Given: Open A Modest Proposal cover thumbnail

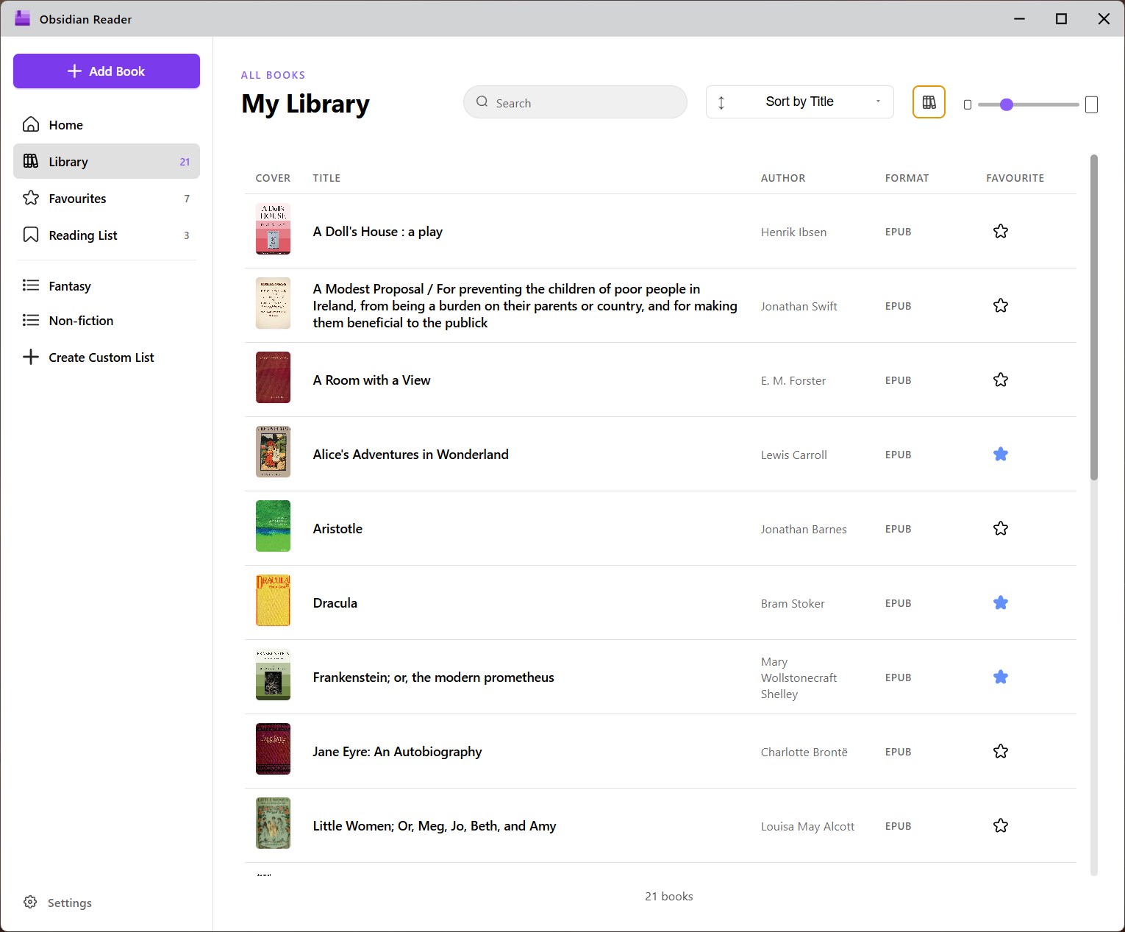Looking at the screenshot, I should pyautogui.click(x=273, y=303).
